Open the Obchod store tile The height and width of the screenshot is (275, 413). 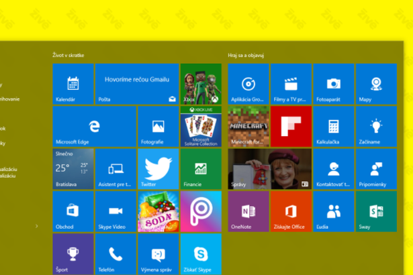(x=73, y=211)
